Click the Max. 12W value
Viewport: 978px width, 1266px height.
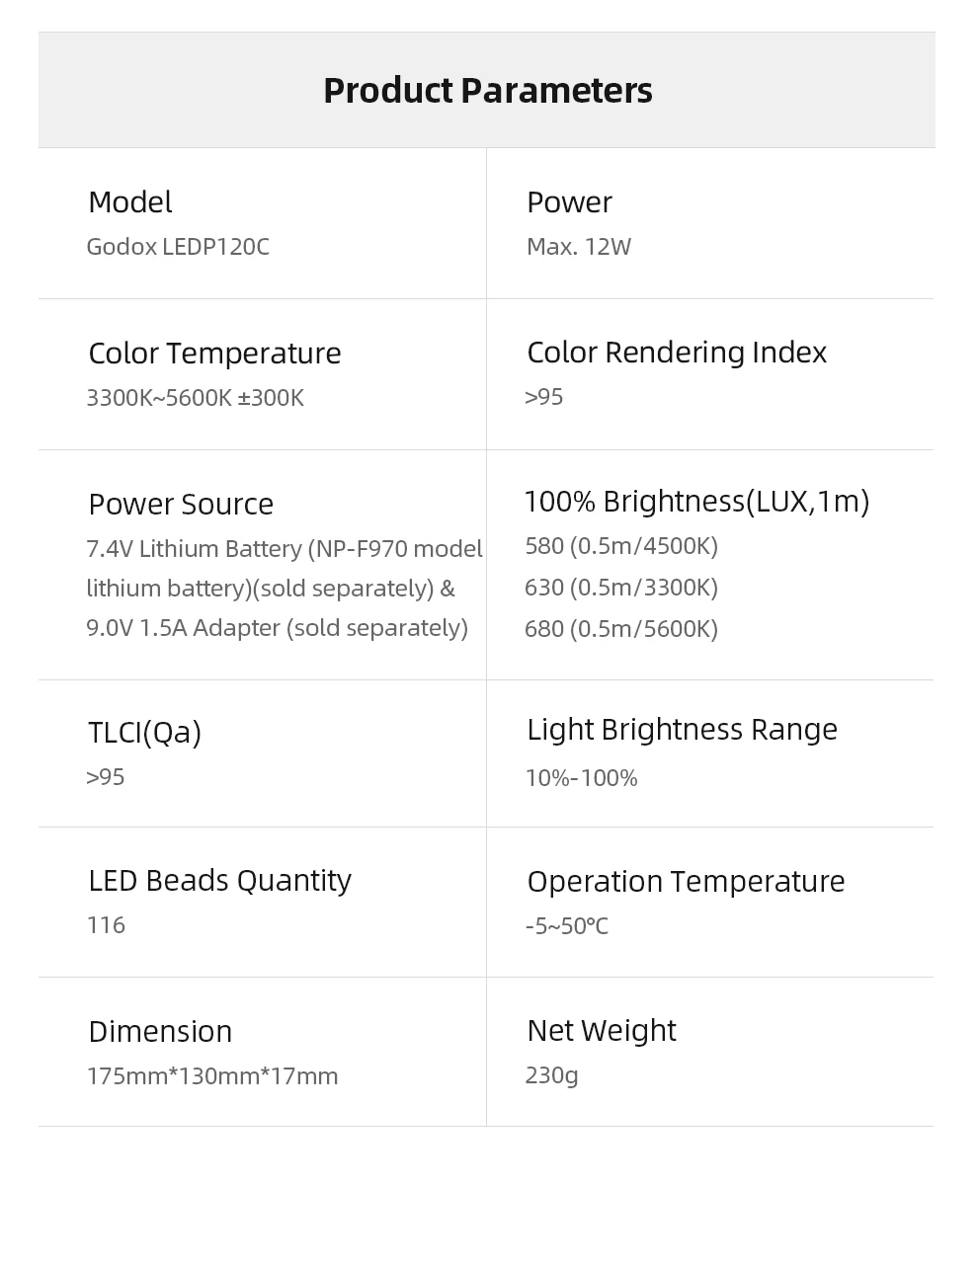pyautogui.click(x=578, y=247)
